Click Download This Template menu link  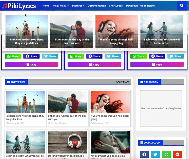pos(140,6)
